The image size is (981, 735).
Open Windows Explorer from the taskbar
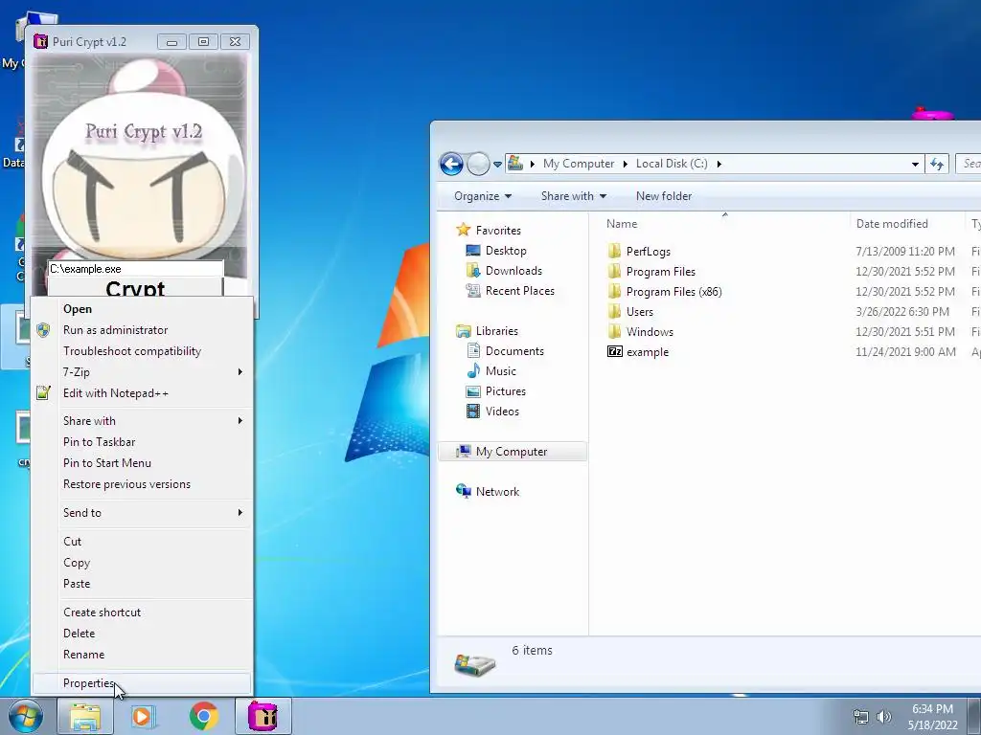pos(85,716)
